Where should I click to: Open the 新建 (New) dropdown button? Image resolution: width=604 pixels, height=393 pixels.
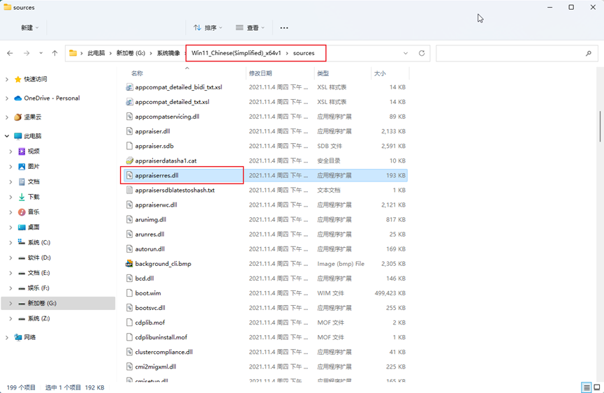29,28
